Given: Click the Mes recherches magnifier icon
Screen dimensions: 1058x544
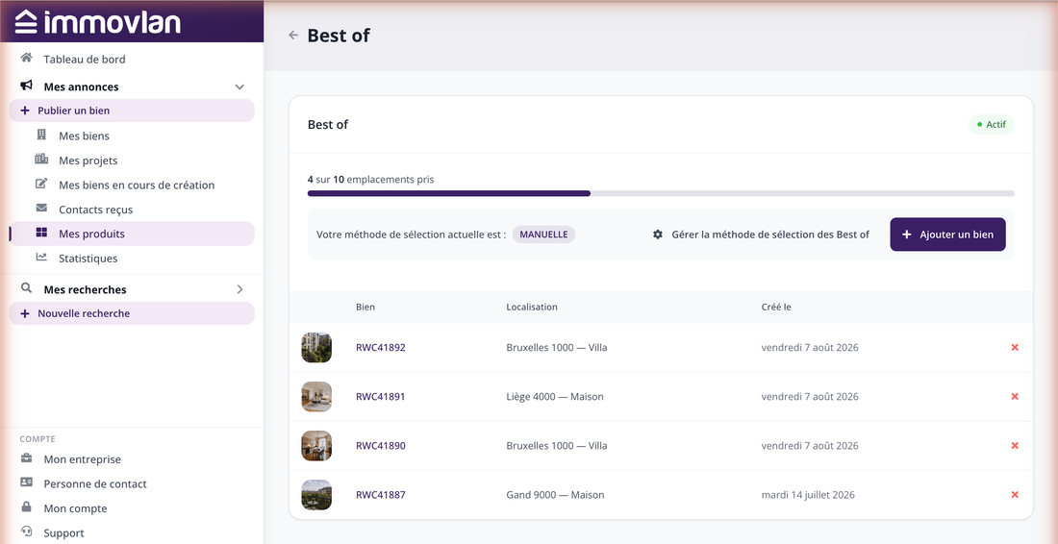Looking at the screenshot, I should tap(27, 288).
